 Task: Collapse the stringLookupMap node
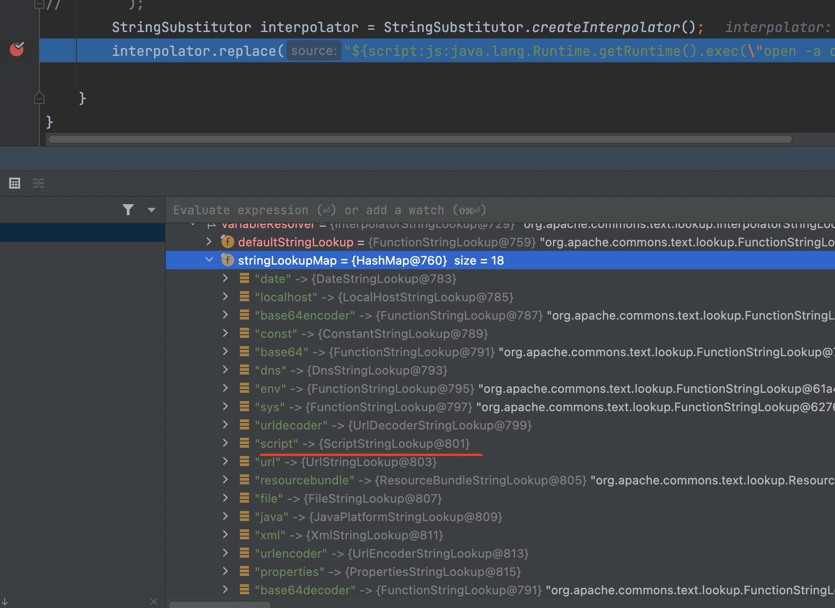pos(209,260)
